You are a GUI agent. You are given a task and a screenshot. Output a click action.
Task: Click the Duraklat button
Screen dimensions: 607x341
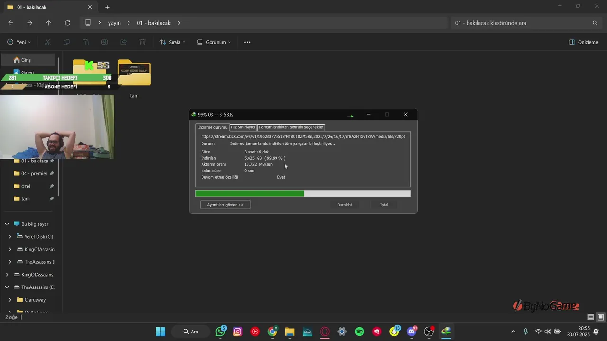click(345, 205)
